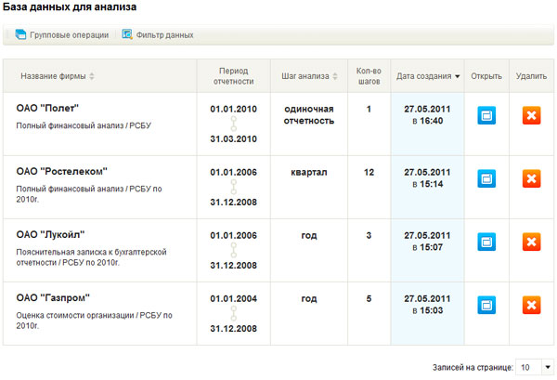Open the Фильтр данных panel
The width and height of the screenshot is (557, 380).
tap(158, 35)
